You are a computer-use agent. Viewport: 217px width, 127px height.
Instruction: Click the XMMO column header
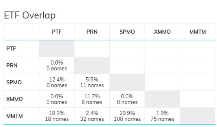pyautogui.click(x=162, y=32)
